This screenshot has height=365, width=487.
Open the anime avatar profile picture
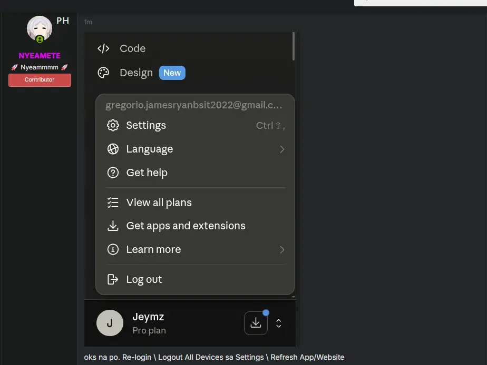click(40, 29)
